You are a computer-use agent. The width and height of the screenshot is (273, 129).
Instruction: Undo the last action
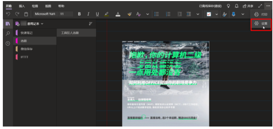[8, 14]
